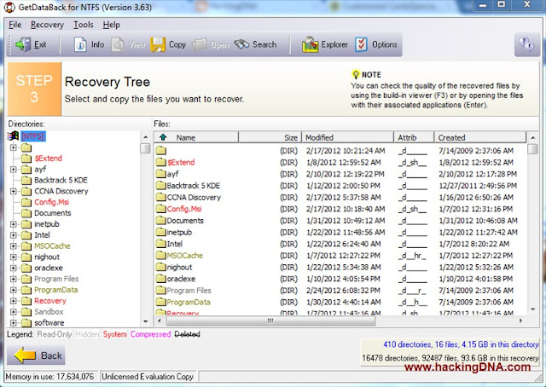Click the _d__hr_ attribute cell of MSOCache
The height and width of the screenshot is (387, 546).
(413, 256)
